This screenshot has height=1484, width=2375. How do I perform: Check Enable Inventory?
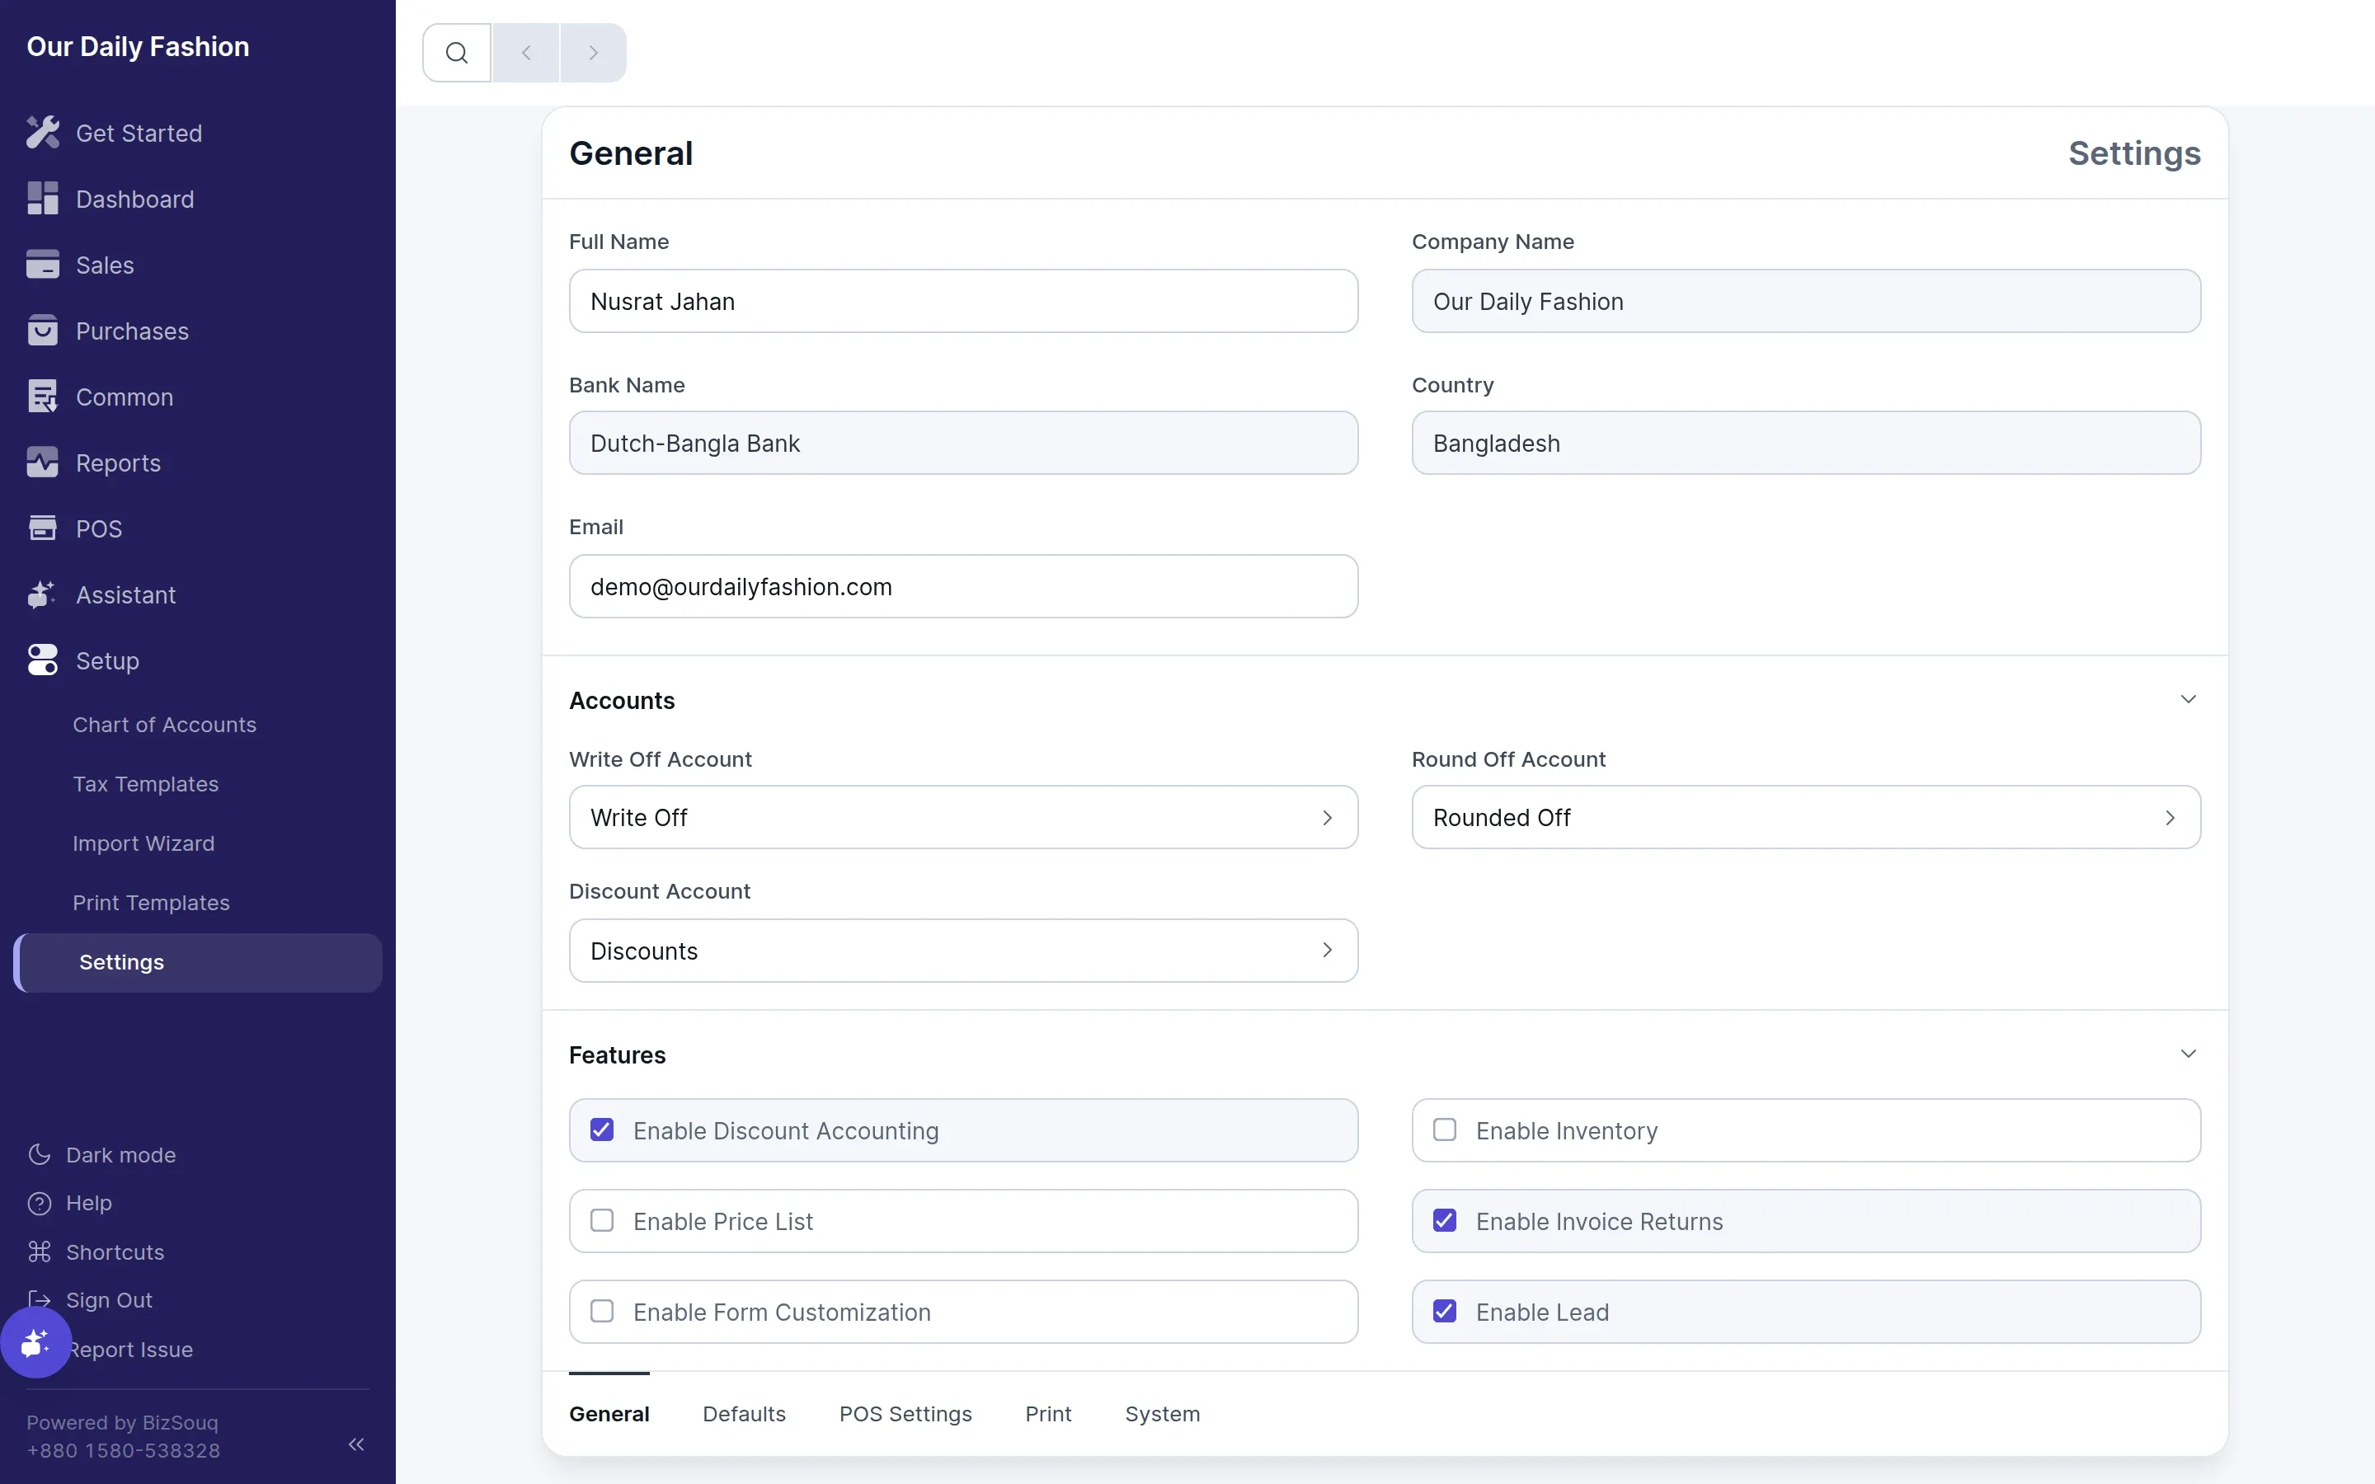click(x=1445, y=1129)
